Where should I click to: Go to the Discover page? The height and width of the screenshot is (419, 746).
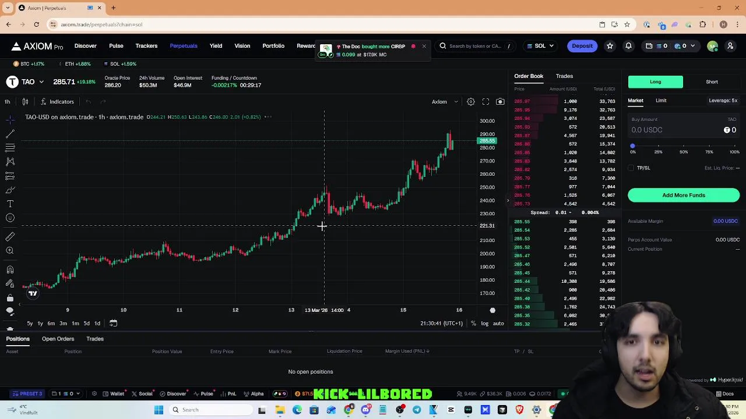click(86, 46)
